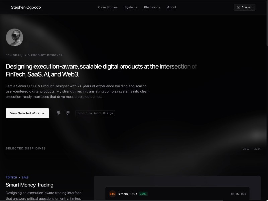Click the Figma icon below the hero text

coord(58,113)
